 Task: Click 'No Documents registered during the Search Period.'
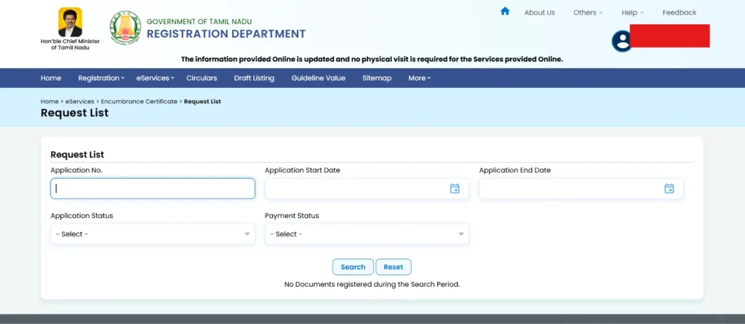coord(372,285)
